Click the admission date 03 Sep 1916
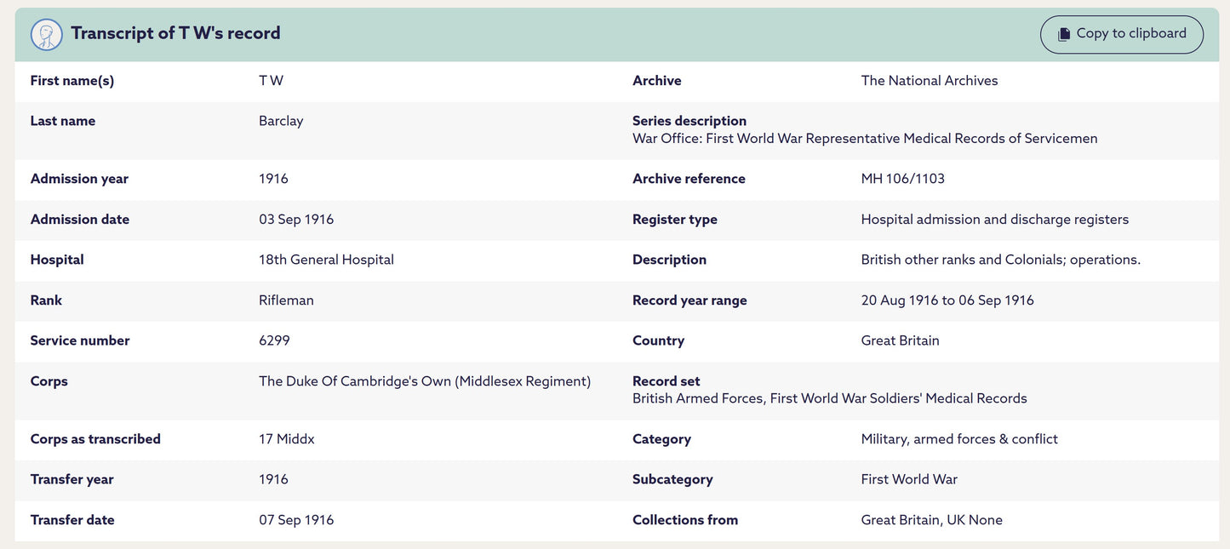 click(296, 220)
